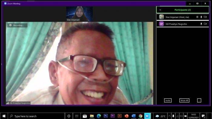Screen dimensions: 212x119
Task: Show hidden system tray icons
Action: pos(169,116)
